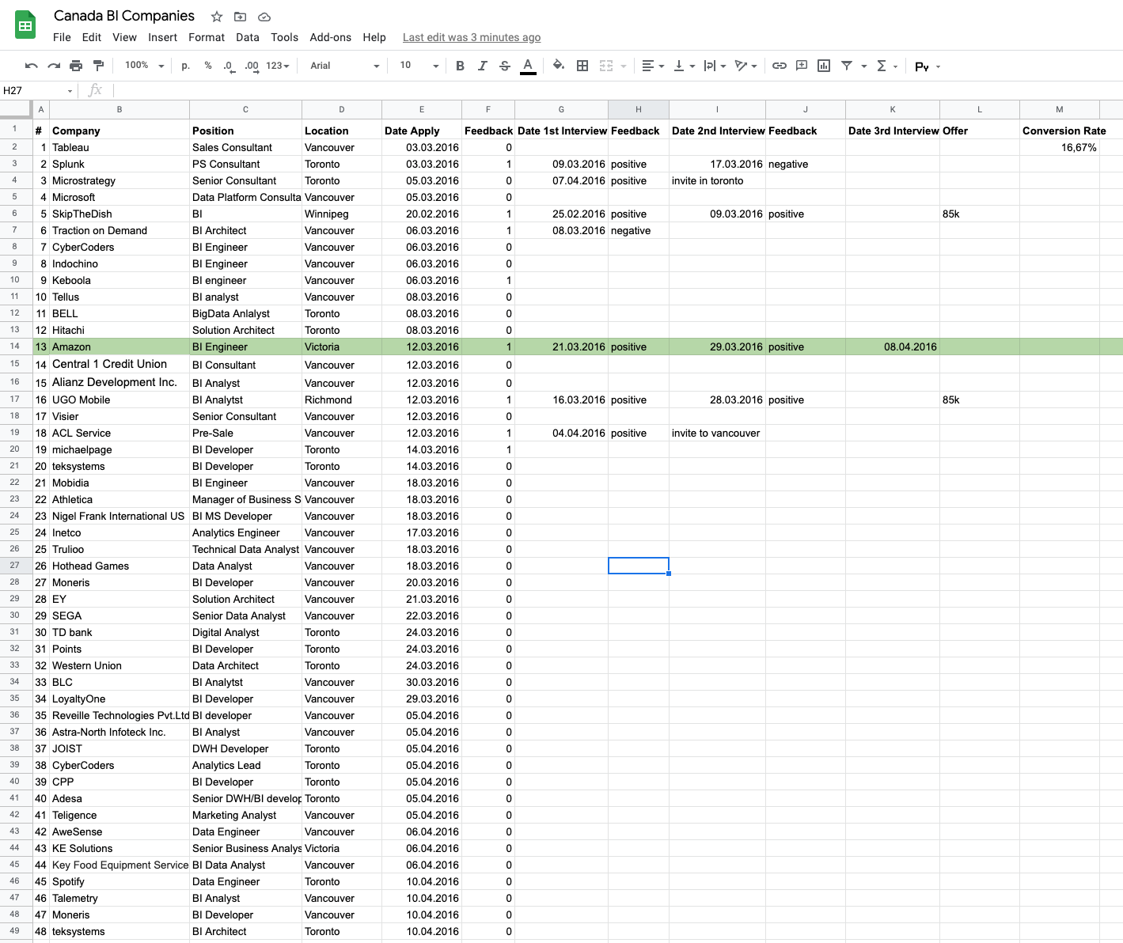The width and height of the screenshot is (1123, 943).
Task: Format selection as percent
Action: (x=208, y=66)
